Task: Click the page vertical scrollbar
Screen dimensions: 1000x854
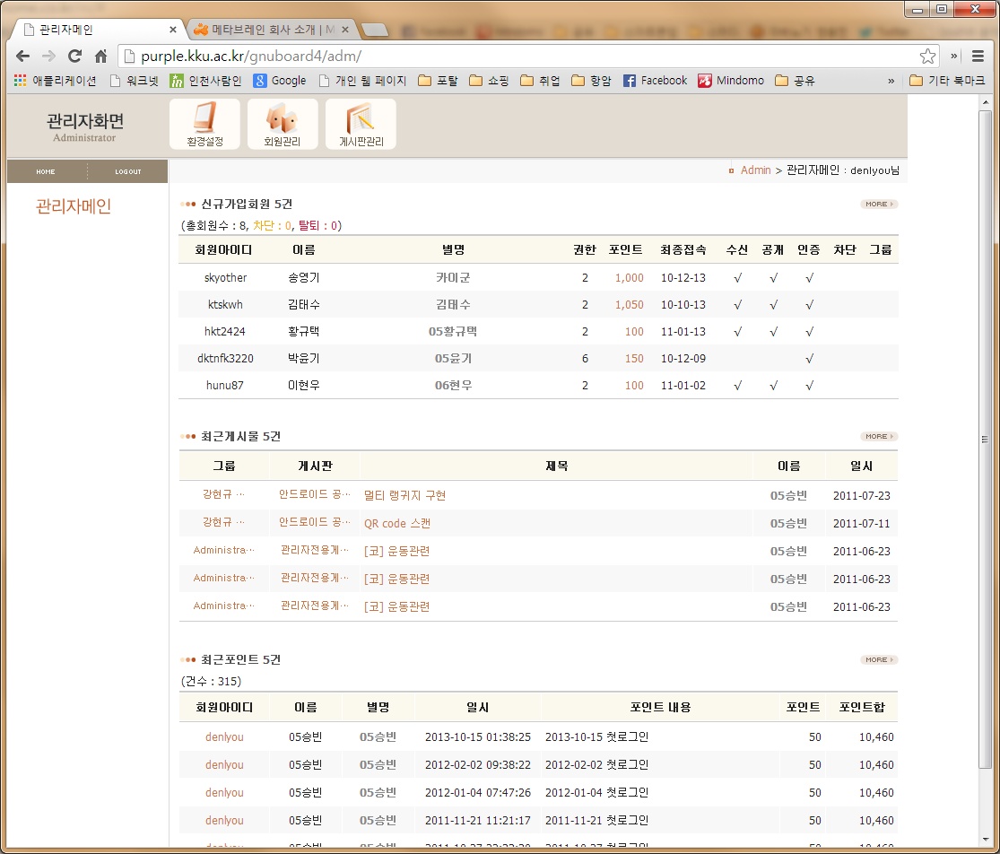Action: [986, 440]
